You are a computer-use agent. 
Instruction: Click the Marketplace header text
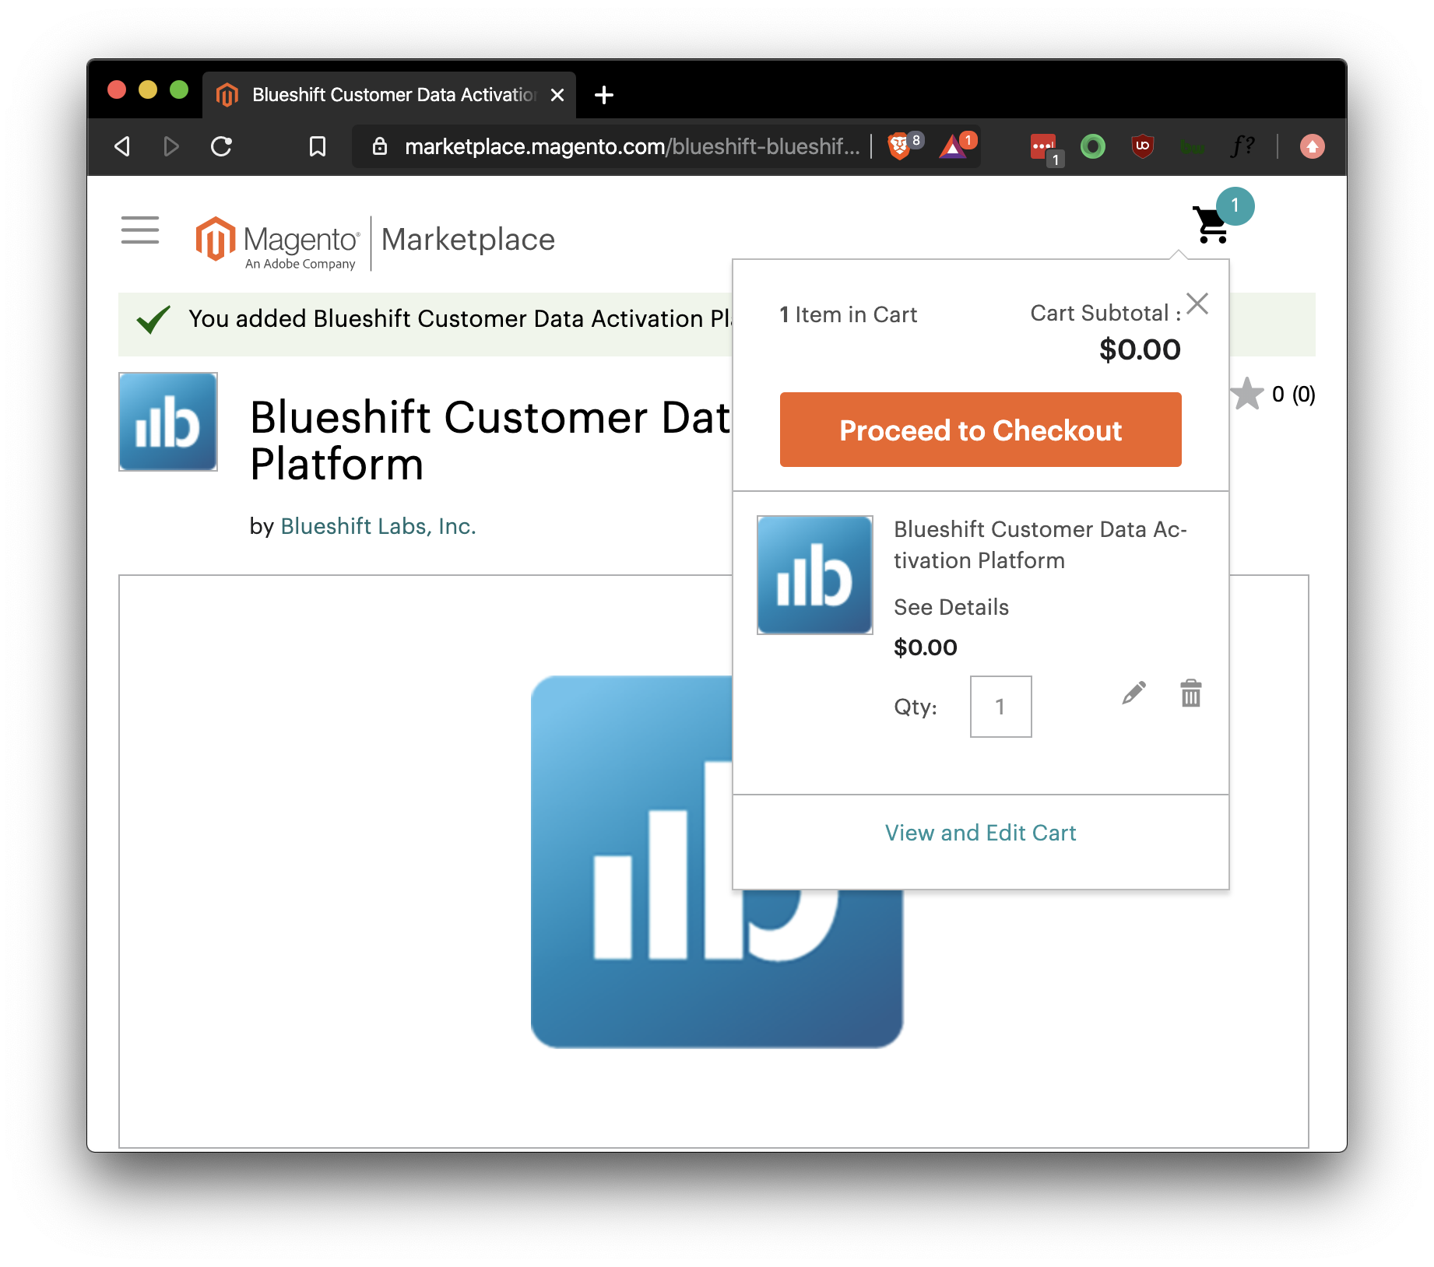pos(468,240)
